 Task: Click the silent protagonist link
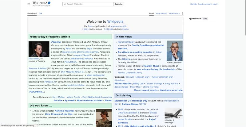[96, 75]
